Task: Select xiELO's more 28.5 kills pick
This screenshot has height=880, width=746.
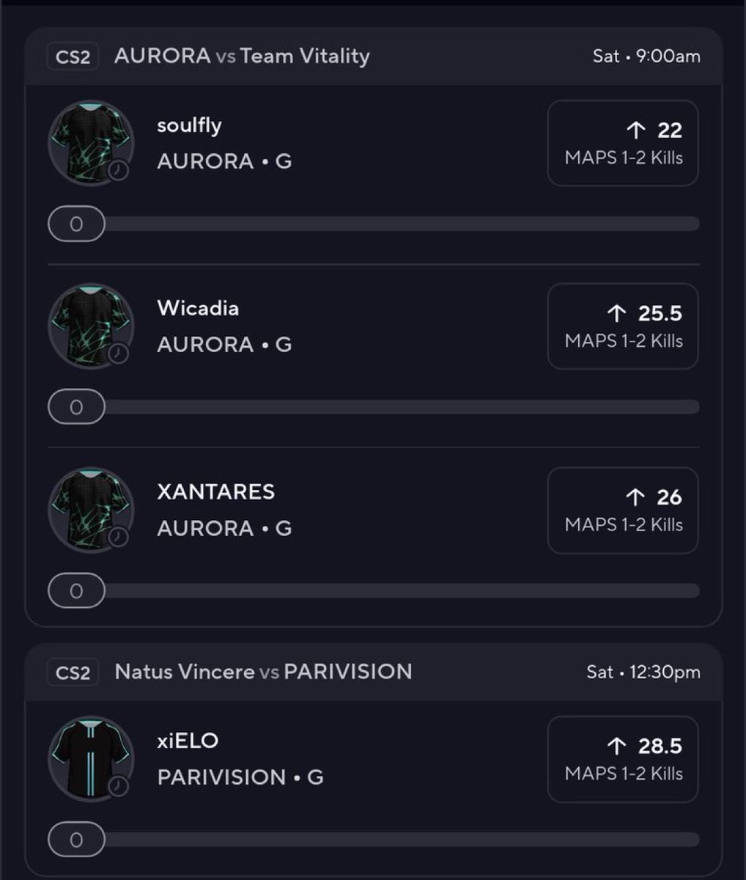Action: tap(623, 759)
